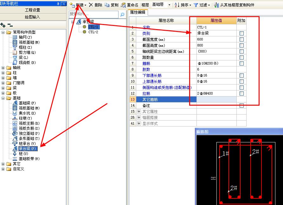Click the expand-all plus icon in navigation bar

click(3, 25)
